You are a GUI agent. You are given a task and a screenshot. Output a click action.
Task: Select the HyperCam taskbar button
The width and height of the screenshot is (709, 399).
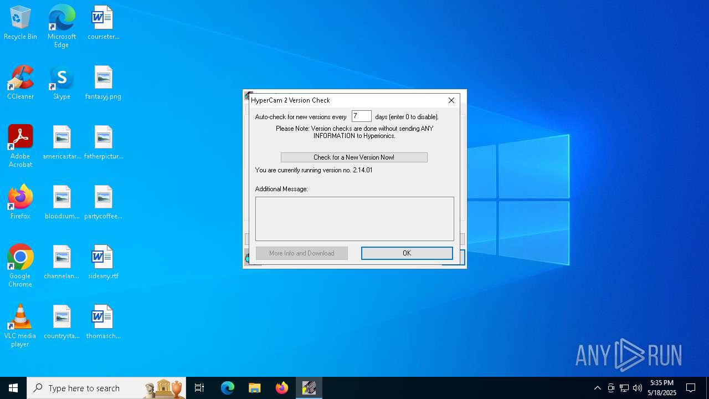click(309, 388)
